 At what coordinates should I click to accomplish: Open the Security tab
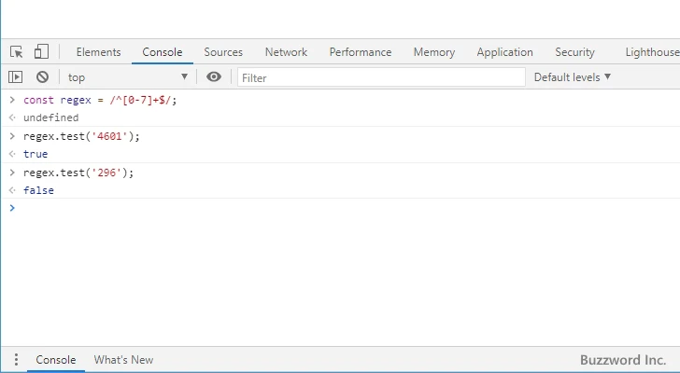pos(574,52)
